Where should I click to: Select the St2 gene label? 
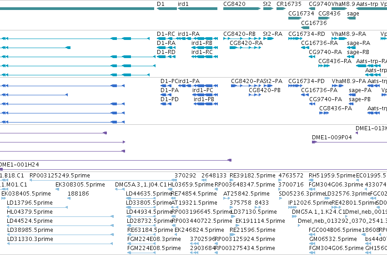(267, 4)
